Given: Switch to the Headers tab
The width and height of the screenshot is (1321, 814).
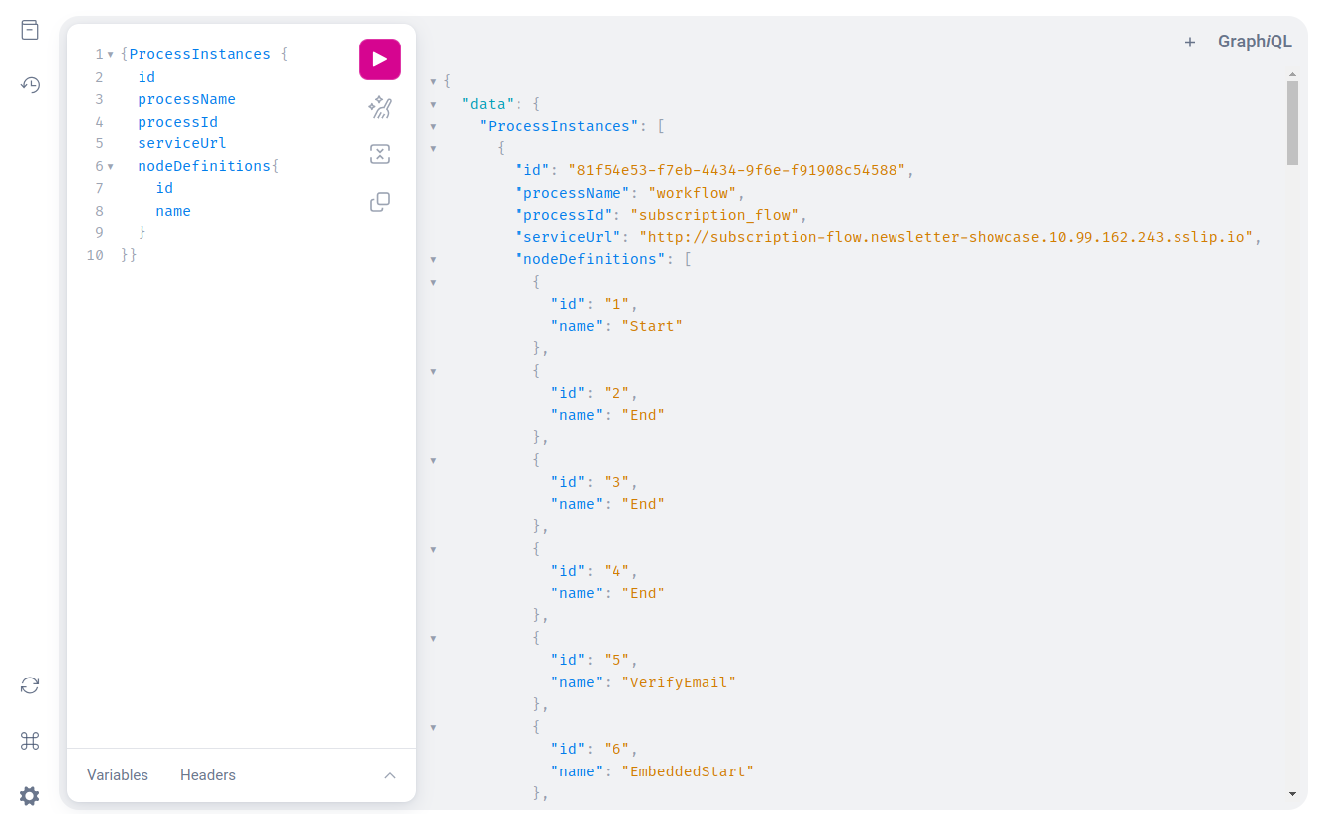Looking at the screenshot, I should pyautogui.click(x=207, y=775).
